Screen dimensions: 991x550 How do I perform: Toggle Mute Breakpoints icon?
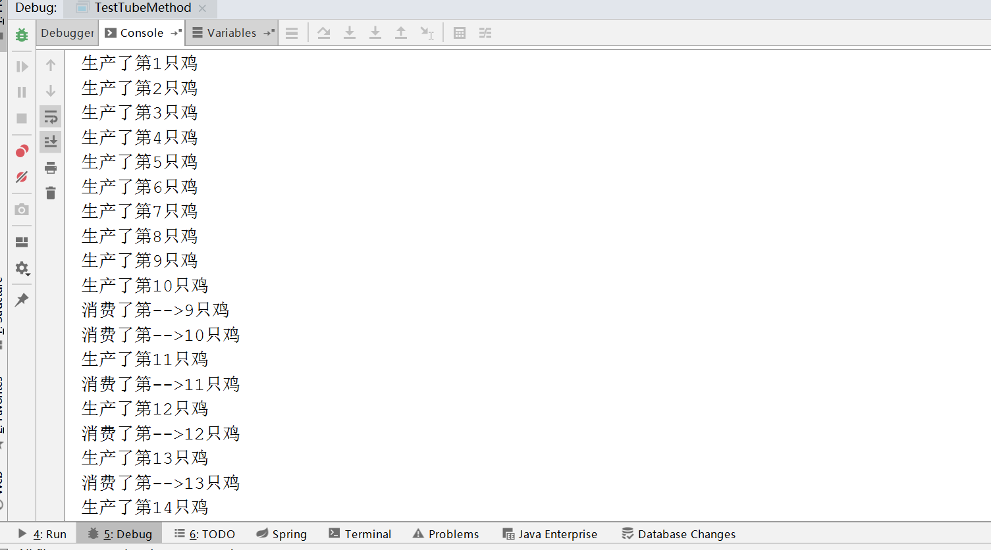point(22,177)
